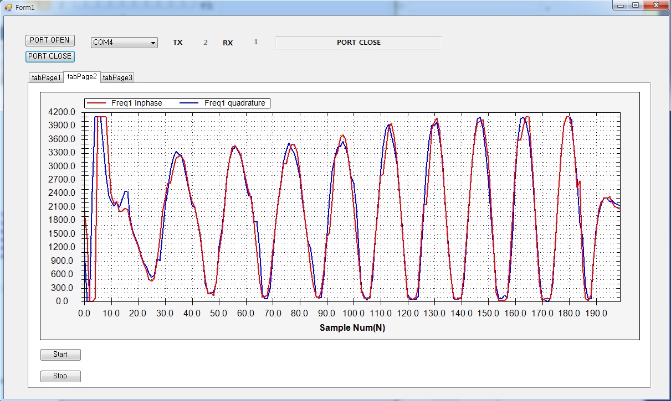Click the red Freq1 Inphase legend line
Screen dimensions: 671x401
(x=96, y=103)
